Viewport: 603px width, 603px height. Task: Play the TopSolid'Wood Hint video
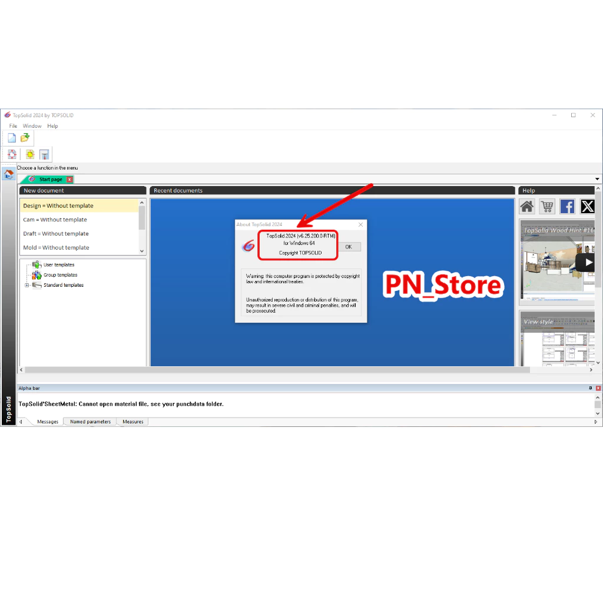click(x=586, y=263)
